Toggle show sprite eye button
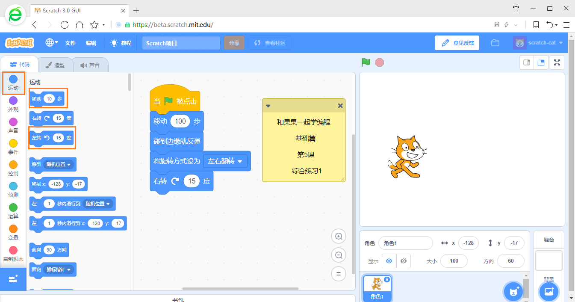Screen dimensions: 575x302 [x=389, y=261]
